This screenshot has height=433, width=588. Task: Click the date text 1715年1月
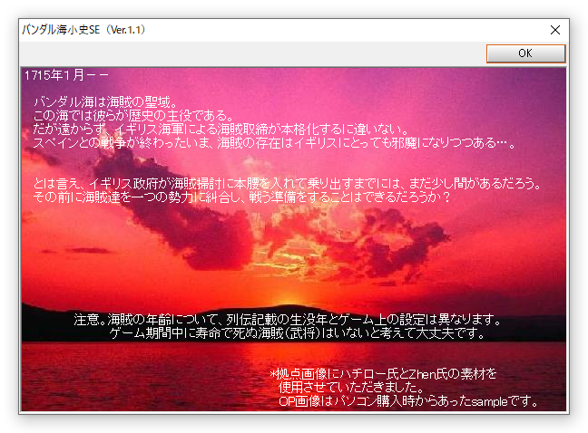(x=54, y=74)
